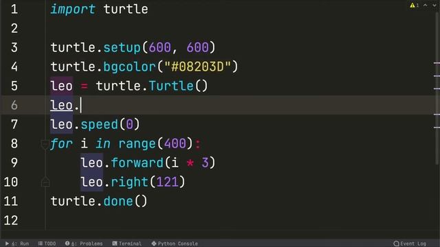Open the TODO tool window
Viewport: 440px width, 247px height.
click(x=47, y=244)
